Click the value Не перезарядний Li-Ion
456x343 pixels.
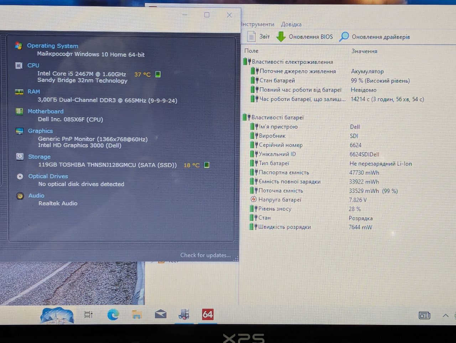(380, 163)
